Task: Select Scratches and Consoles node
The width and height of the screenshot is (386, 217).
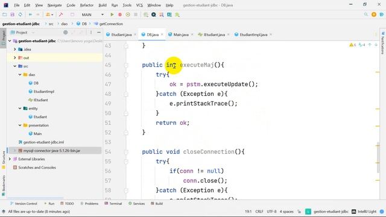Action: 37,168
